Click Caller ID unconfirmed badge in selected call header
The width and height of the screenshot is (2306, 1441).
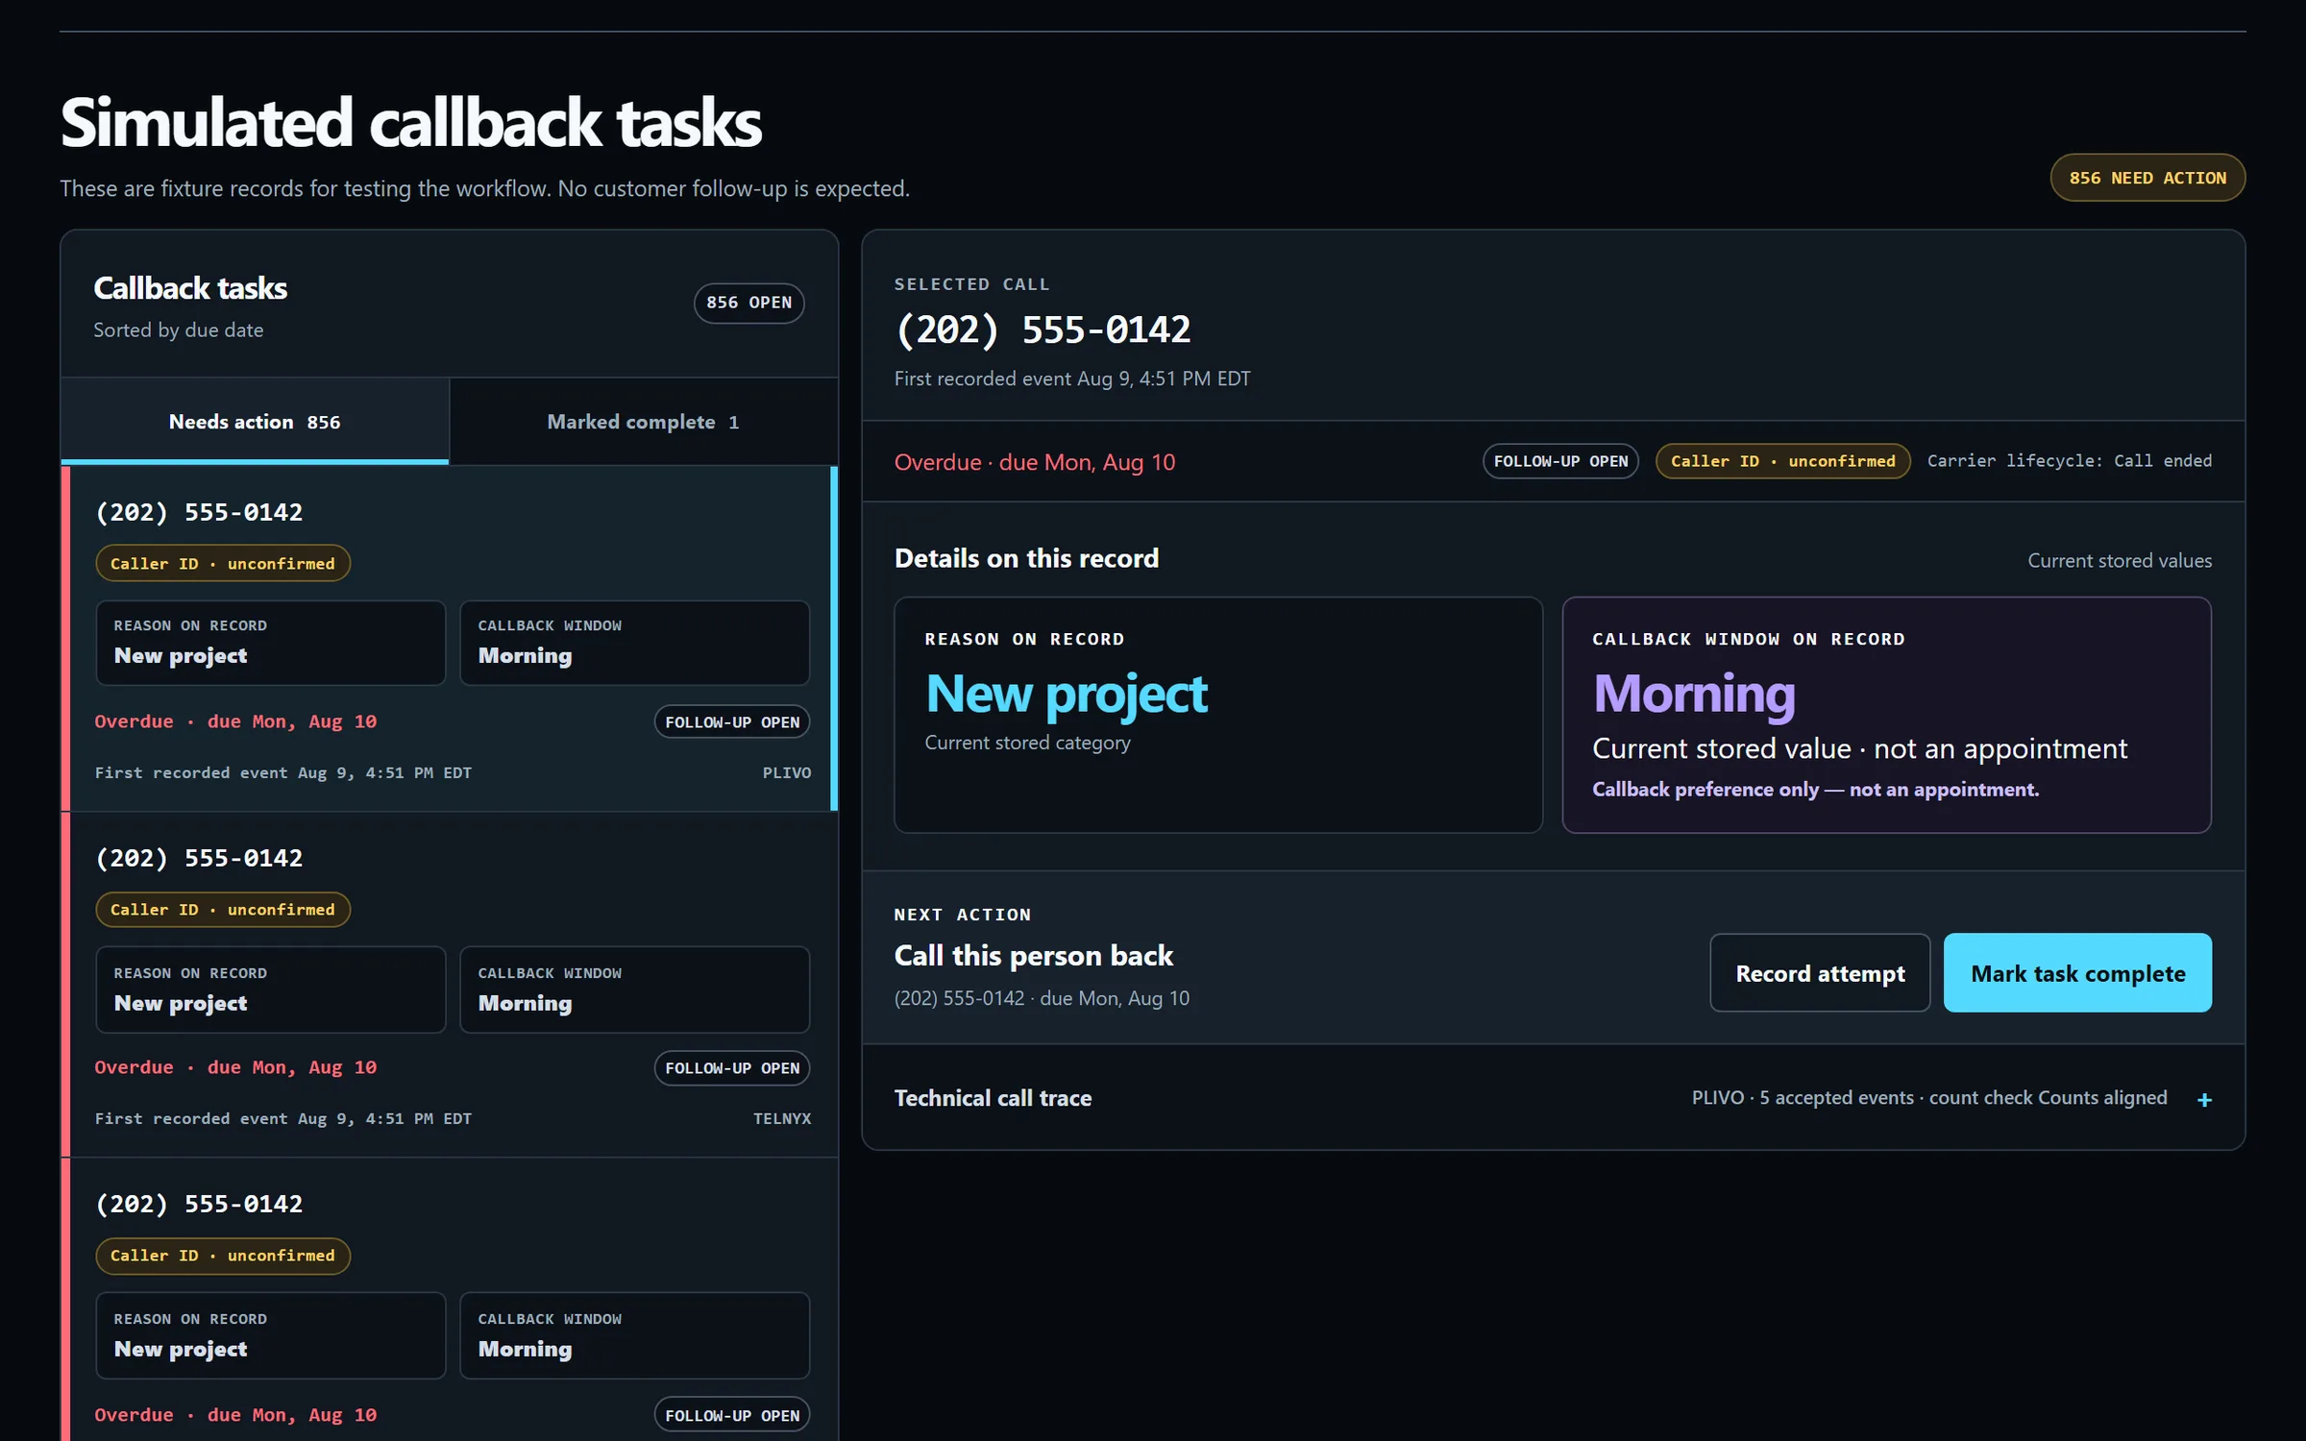pyautogui.click(x=1782, y=461)
